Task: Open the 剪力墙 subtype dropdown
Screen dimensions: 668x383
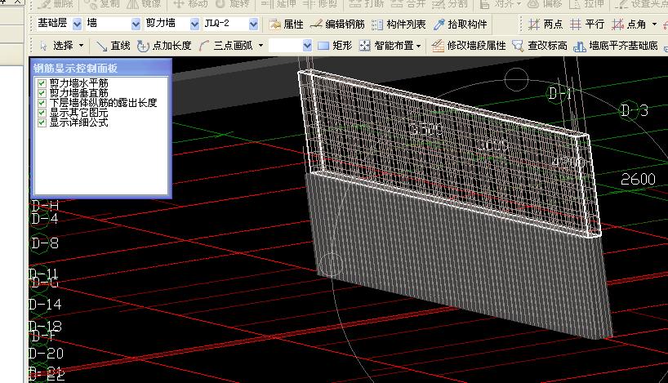Action: (194, 24)
